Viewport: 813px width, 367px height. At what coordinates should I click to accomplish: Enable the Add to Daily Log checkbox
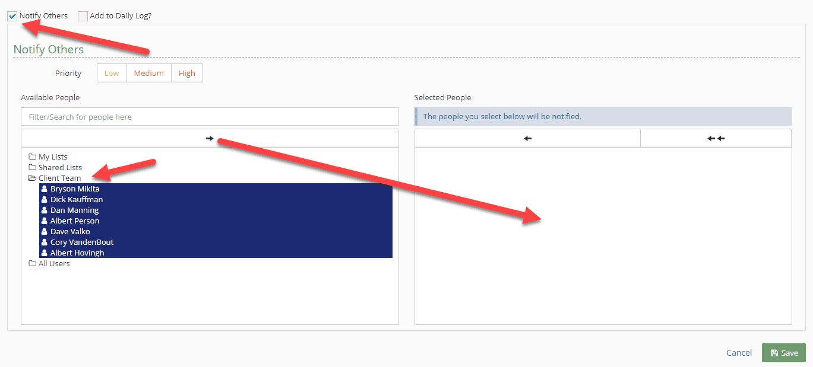(83, 16)
